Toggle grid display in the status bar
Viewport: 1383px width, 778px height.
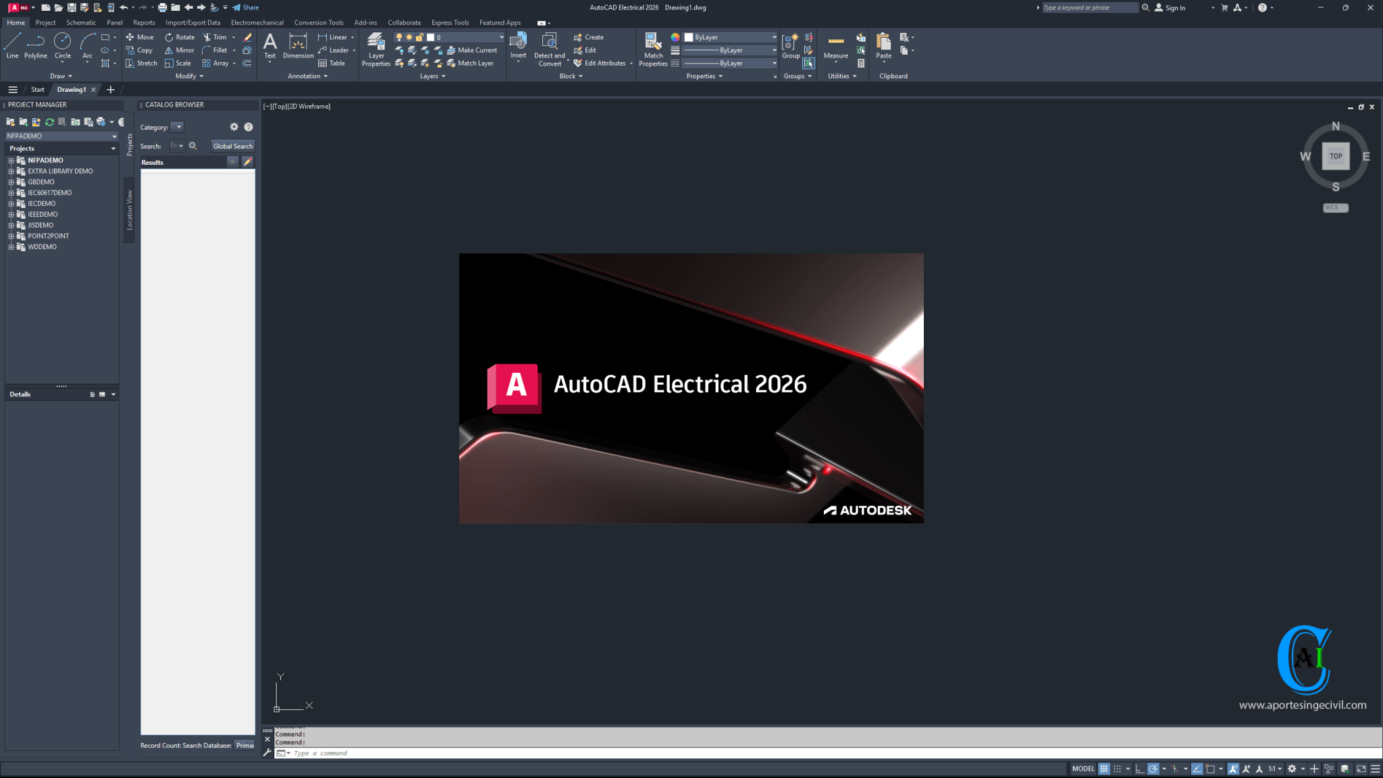pos(1105,769)
